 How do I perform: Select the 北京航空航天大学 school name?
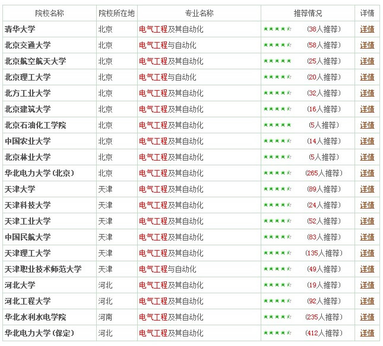(36, 61)
